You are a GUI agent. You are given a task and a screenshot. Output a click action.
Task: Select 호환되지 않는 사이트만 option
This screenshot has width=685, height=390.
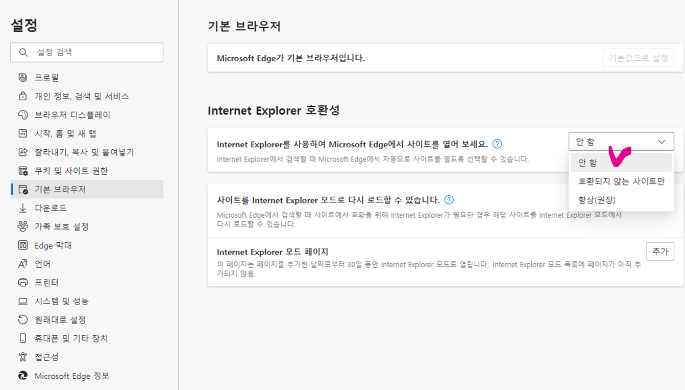coord(621,181)
